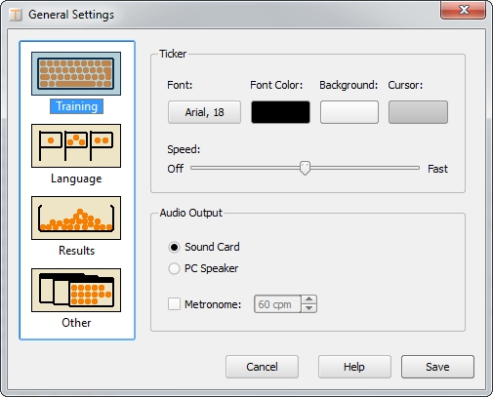
Task: Pick the black Font Color swatch
Action: pos(280,112)
